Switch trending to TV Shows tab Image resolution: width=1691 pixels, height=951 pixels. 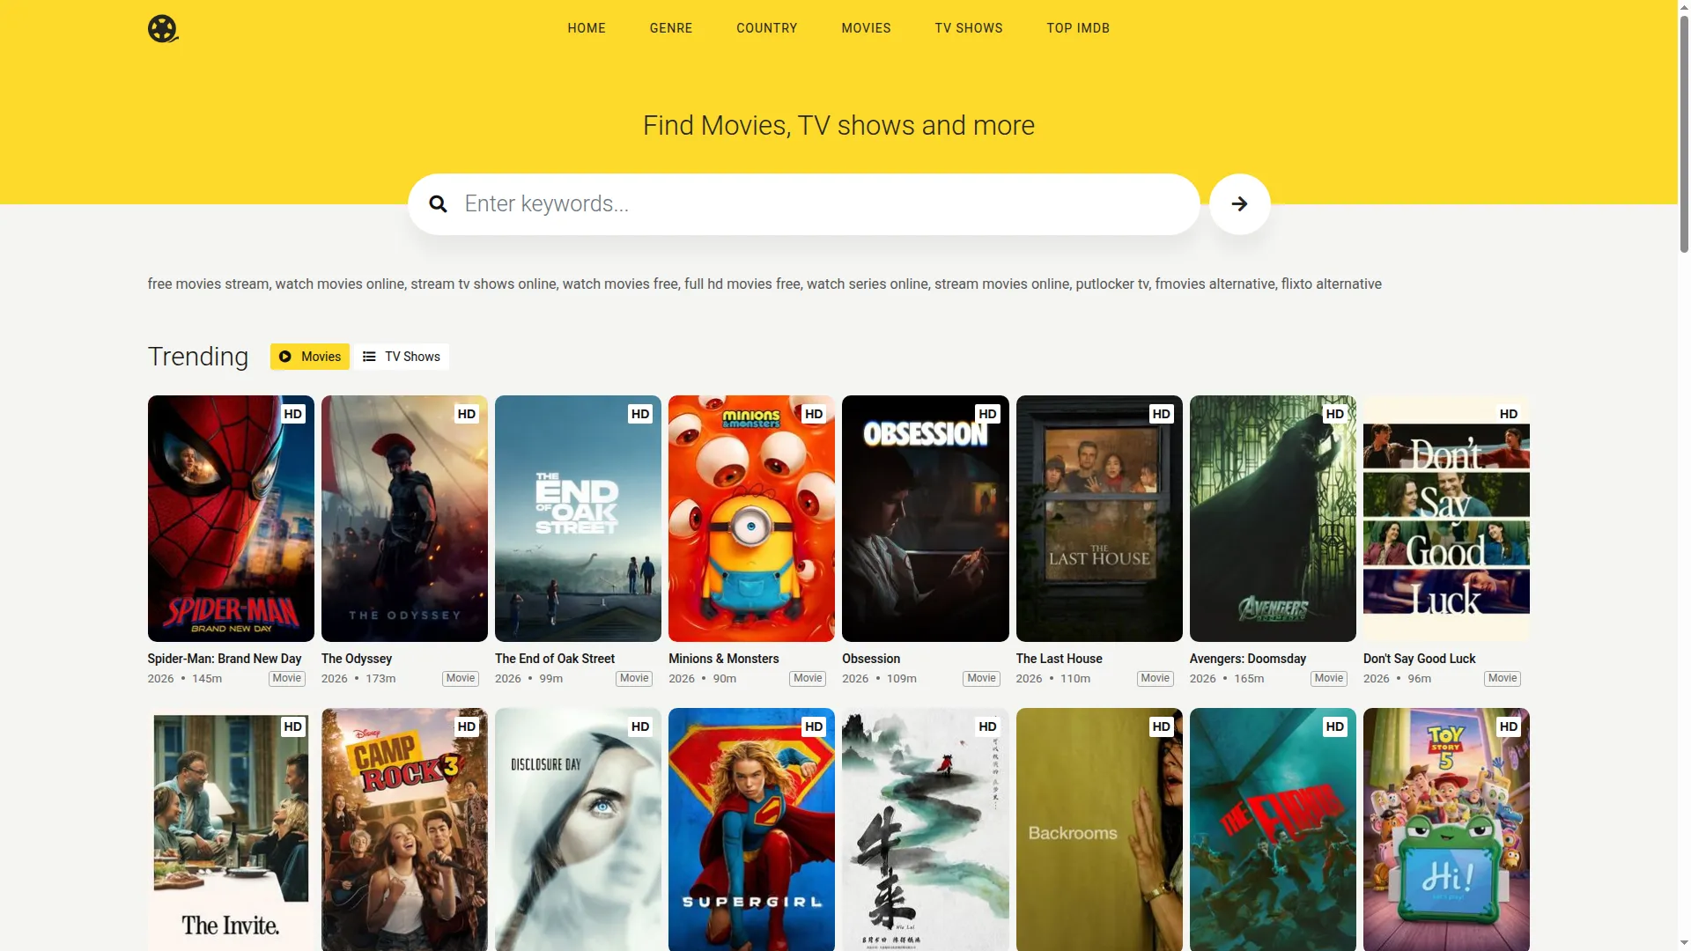pos(402,357)
